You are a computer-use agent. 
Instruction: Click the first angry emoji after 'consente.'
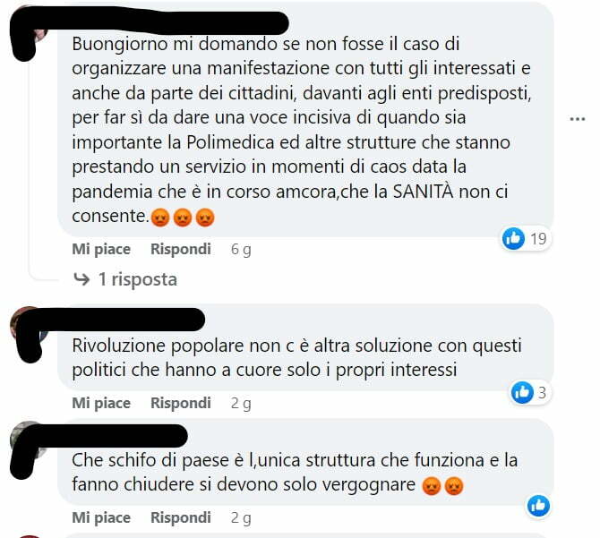(160, 218)
